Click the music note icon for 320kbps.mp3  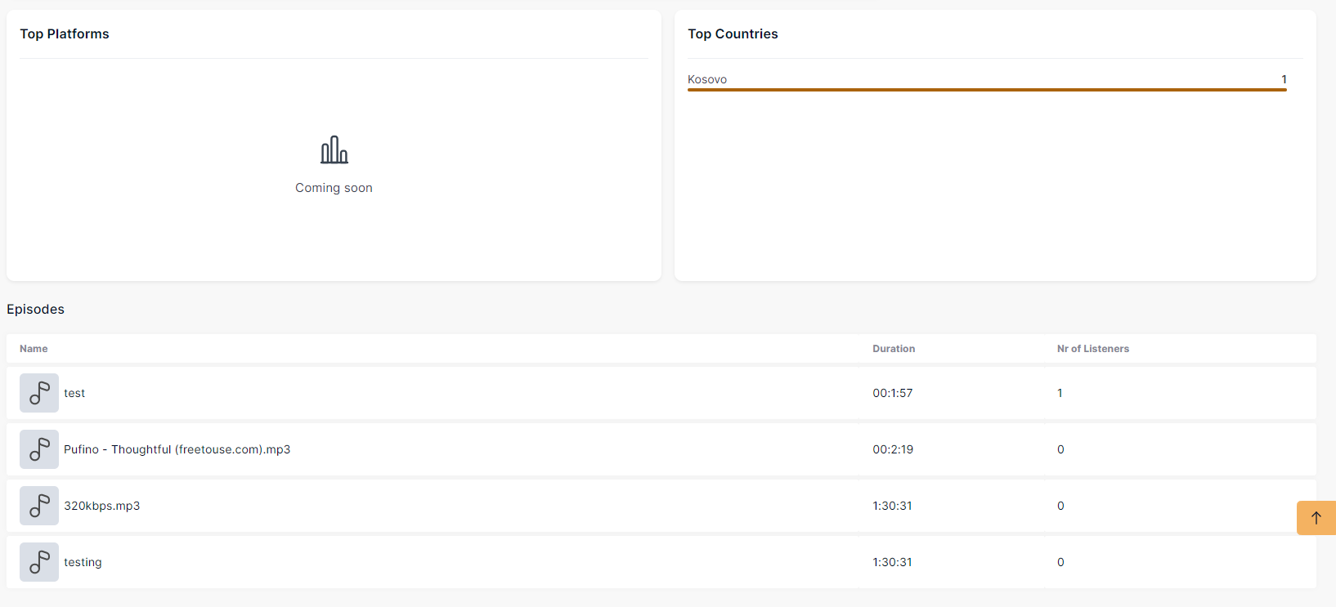pyautogui.click(x=39, y=506)
